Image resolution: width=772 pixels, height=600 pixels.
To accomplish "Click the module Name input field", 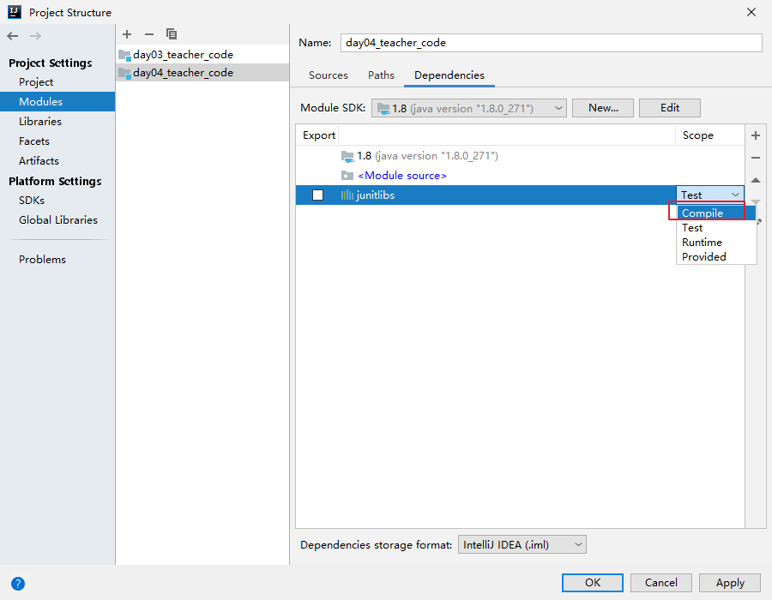I will pyautogui.click(x=551, y=43).
